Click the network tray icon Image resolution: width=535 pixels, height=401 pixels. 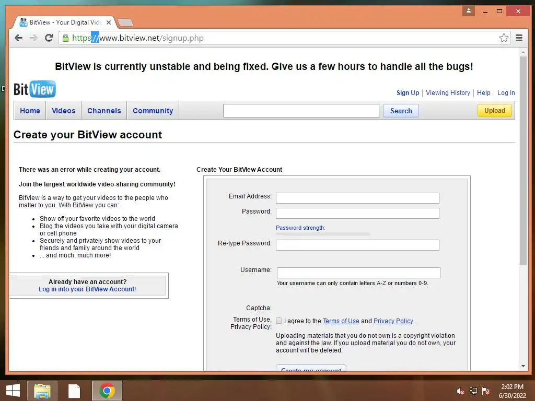(473, 391)
